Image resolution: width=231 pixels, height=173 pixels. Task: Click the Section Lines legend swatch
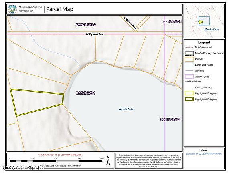pos(189,76)
